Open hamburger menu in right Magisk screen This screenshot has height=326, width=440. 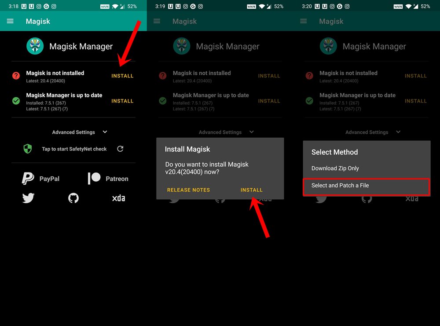coord(303,21)
